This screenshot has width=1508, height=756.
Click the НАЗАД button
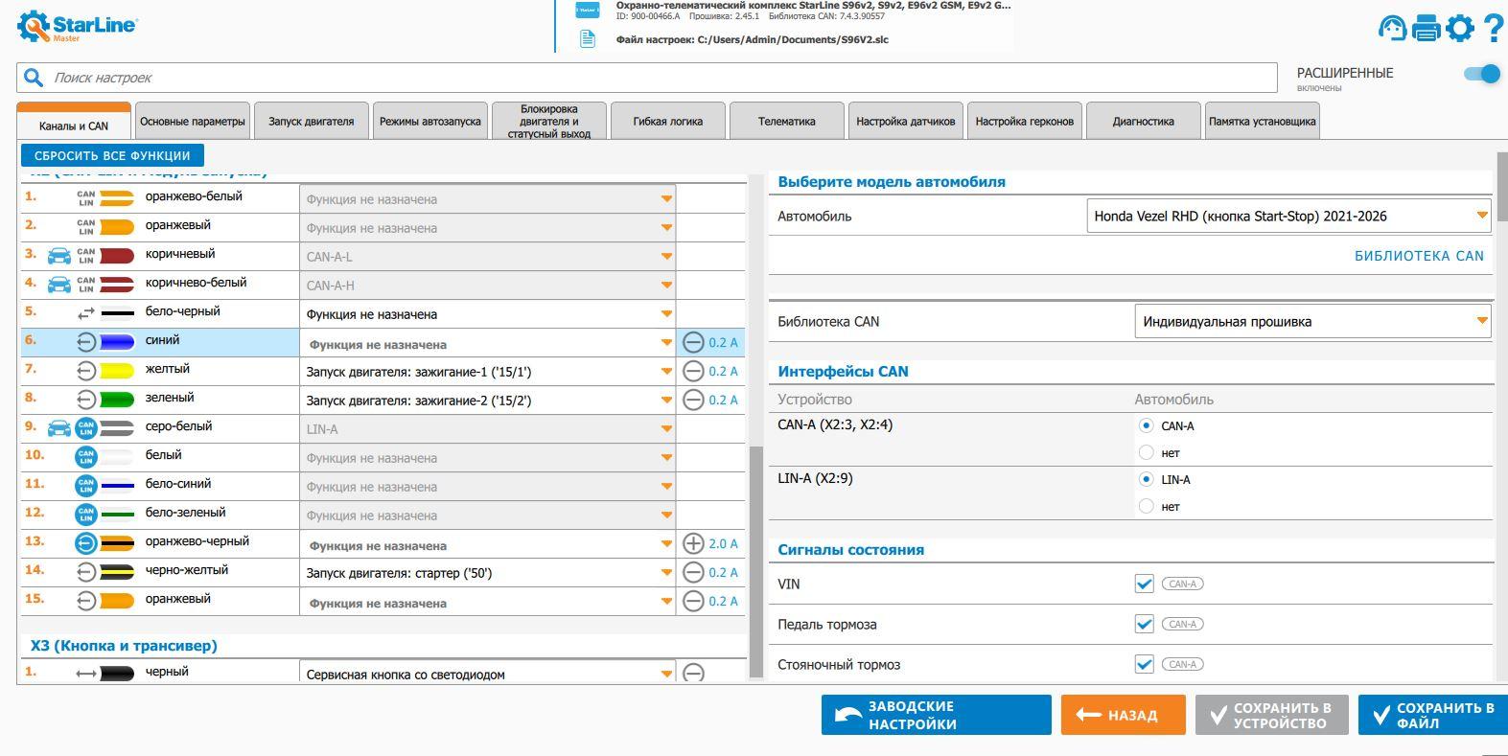click(x=1124, y=715)
